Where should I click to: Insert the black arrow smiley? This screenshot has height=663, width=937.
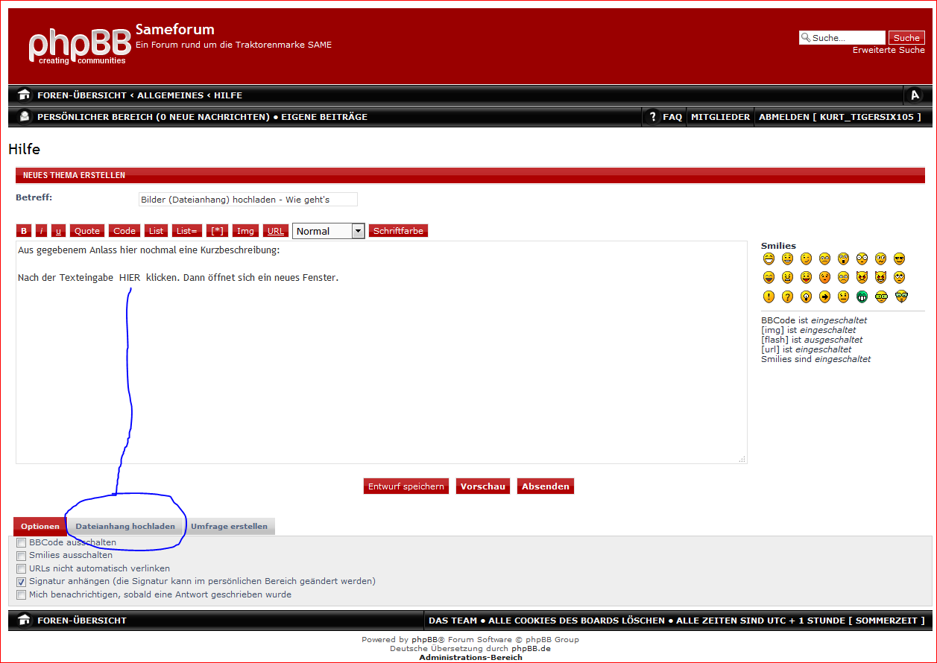(x=824, y=296)
